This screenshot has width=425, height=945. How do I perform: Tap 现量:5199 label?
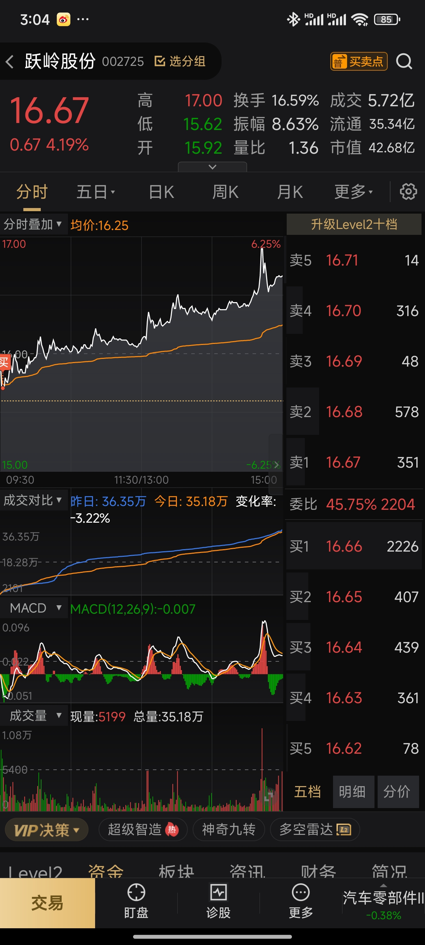pyautogui.click(x=98, y=716)
